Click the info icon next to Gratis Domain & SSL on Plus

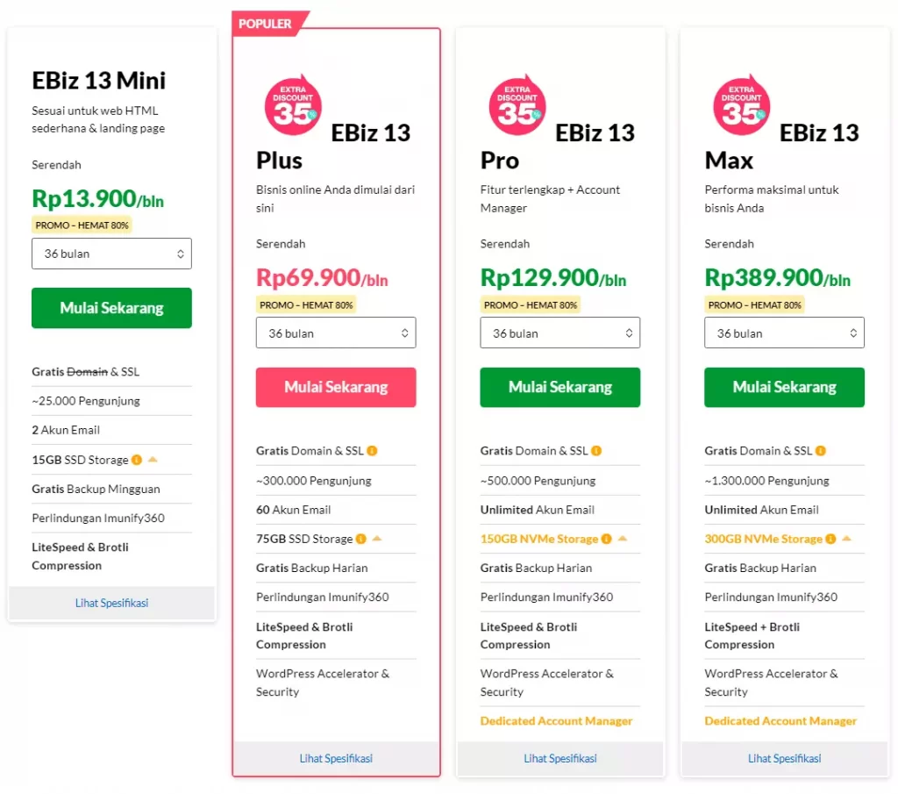pos(372,451)
